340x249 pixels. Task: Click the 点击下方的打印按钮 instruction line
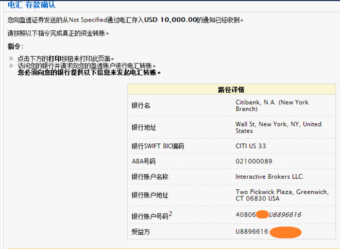click(x=66, y=59)
